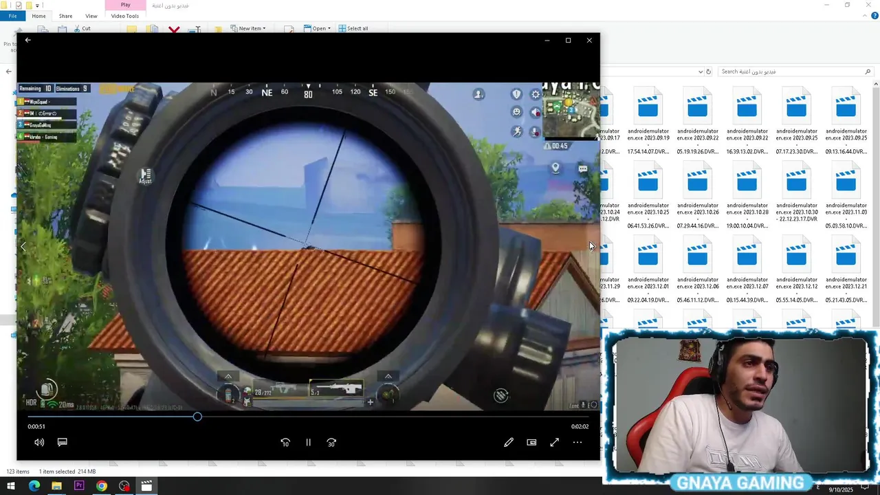
Task: Open subtitles and captions menu
Action: 62,442
